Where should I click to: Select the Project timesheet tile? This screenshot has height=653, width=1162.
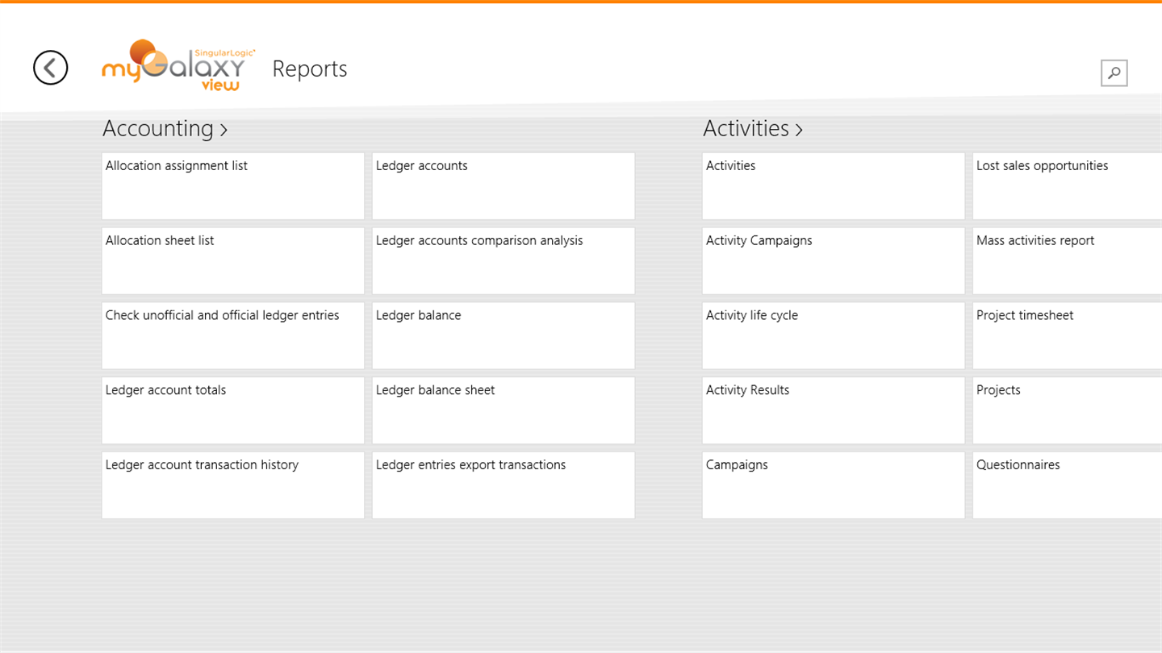[1067, 335]
